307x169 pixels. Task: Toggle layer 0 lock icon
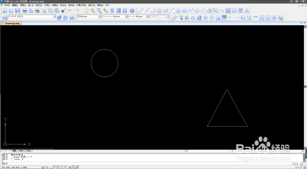coord(18,16)
